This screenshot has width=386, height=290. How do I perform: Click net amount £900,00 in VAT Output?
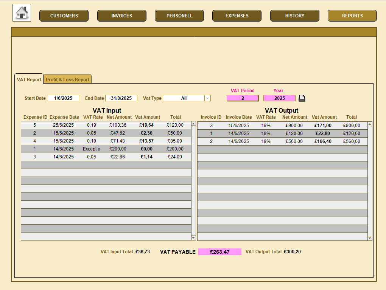pos(294,126)
